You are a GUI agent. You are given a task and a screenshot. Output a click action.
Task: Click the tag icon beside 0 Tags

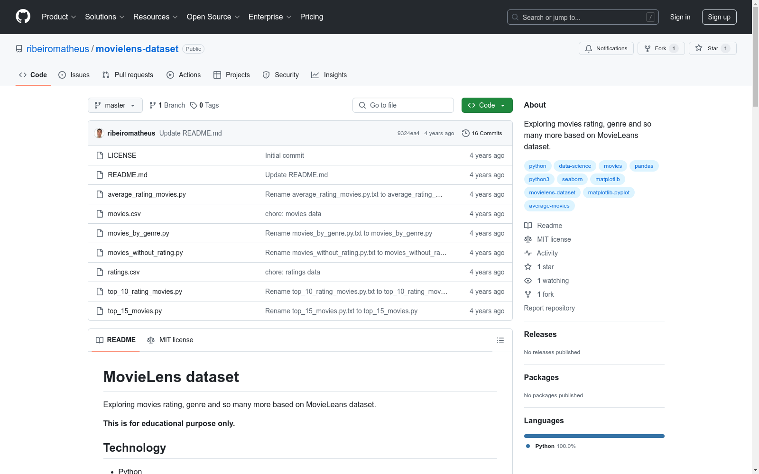(x=194, y=105)
